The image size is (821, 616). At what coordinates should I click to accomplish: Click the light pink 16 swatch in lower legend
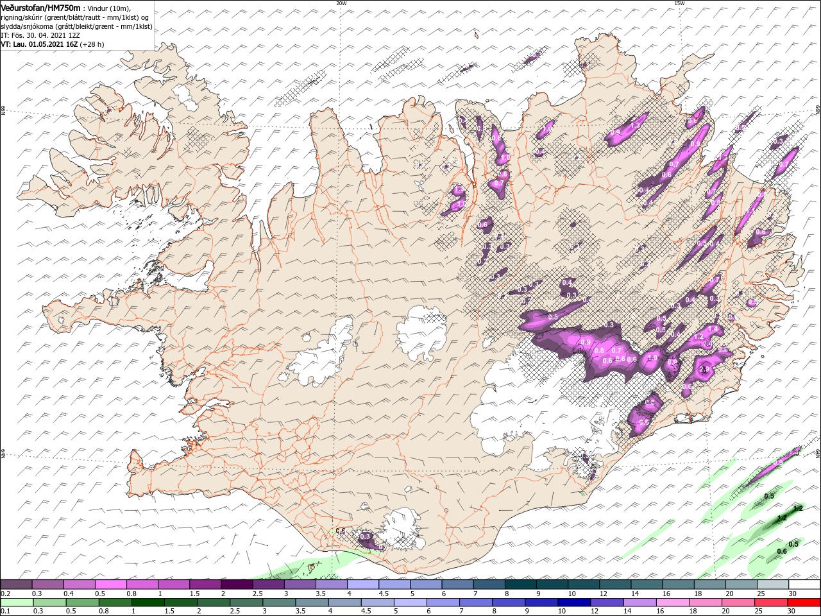672,603
